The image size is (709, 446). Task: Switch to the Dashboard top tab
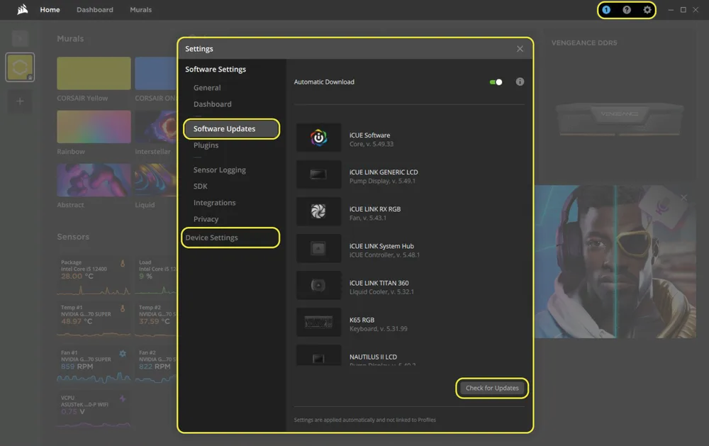[x=95, y=9]
